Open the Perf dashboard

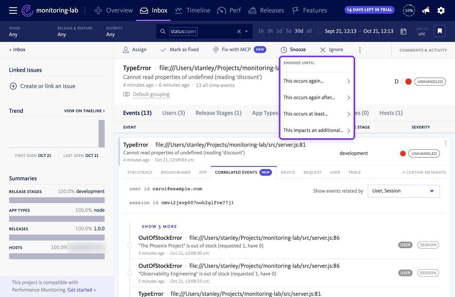tap(229, 10)
